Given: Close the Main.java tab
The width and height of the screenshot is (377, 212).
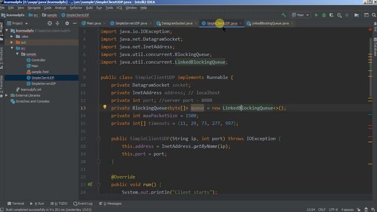Looking at the screenshot, I should pos(104,24).
